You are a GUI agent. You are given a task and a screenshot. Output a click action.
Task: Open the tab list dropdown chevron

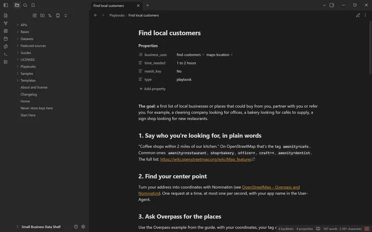(324, 5)
